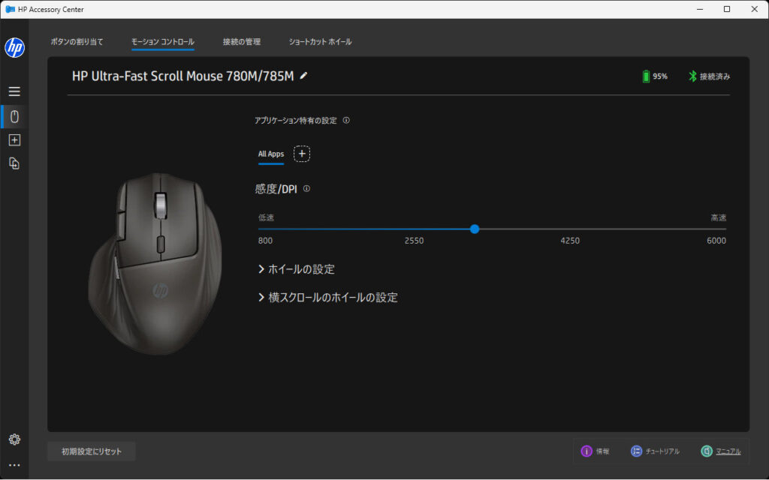Image resolution: width=769 pixels, height=480 pixels.
Task: Set DPI slider near 4250 mark
Action: [570, 229]
